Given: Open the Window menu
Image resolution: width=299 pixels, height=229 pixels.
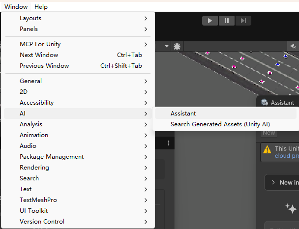Looking at the screenshot, I should 16,7.
